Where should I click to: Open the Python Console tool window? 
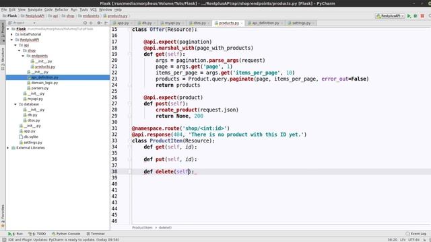point(66,234)
